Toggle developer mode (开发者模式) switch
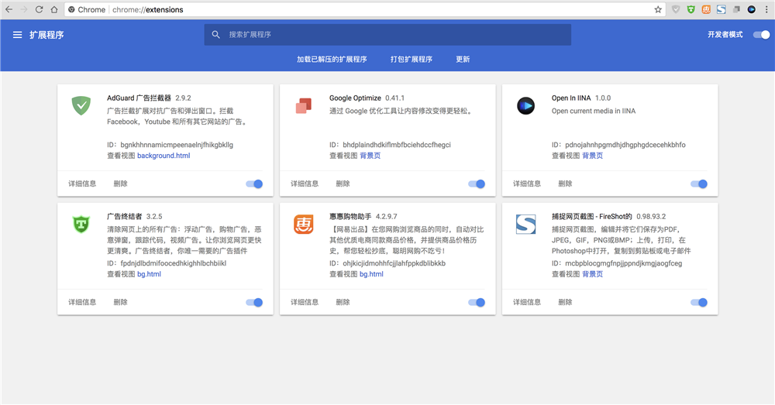The width and height of the screenshot is (775, 405). tap(761, 35)
